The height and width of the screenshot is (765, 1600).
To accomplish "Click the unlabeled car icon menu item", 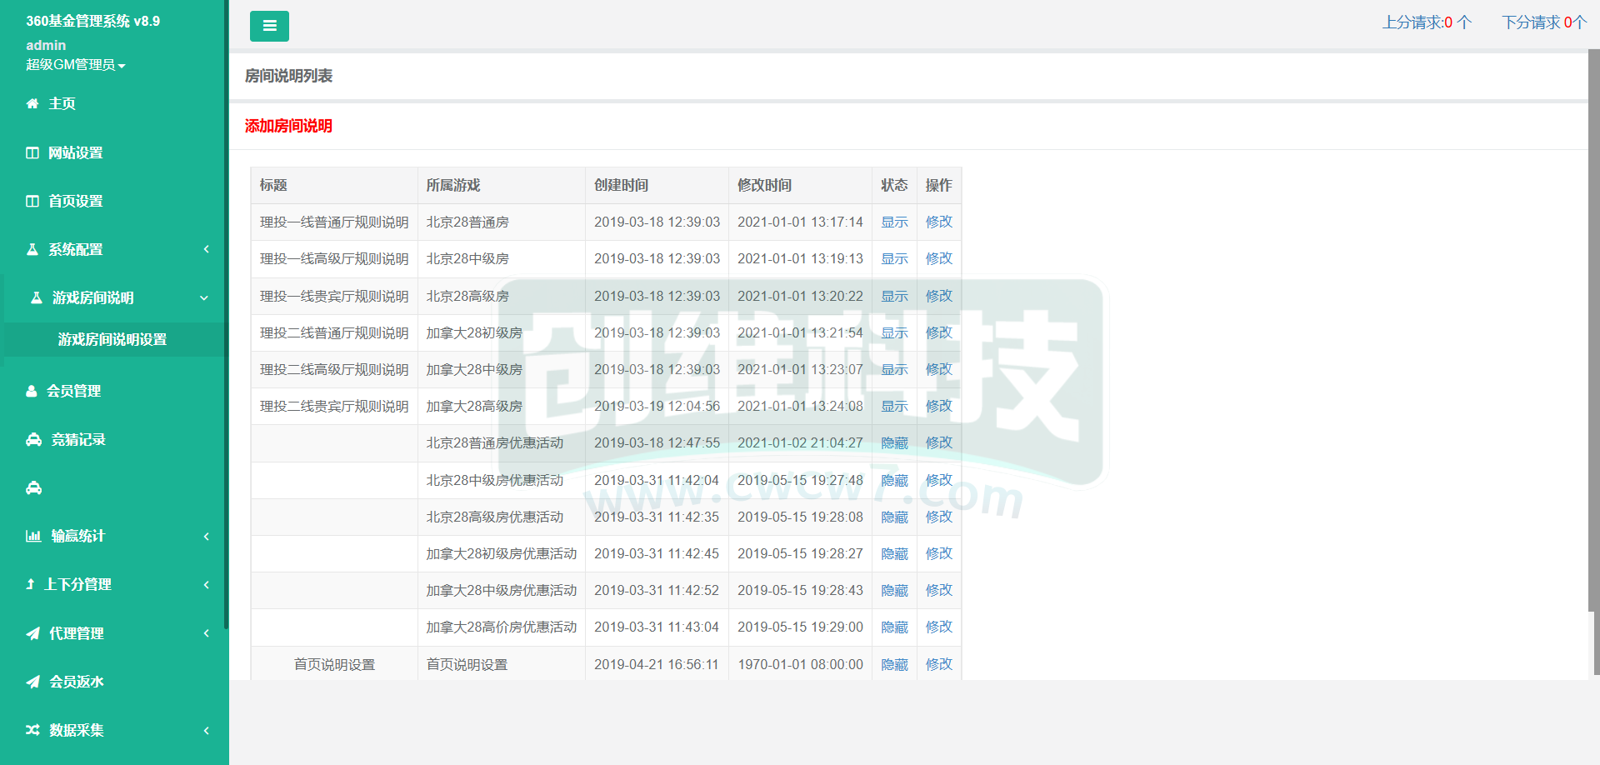I will click(x=33, y=487).
